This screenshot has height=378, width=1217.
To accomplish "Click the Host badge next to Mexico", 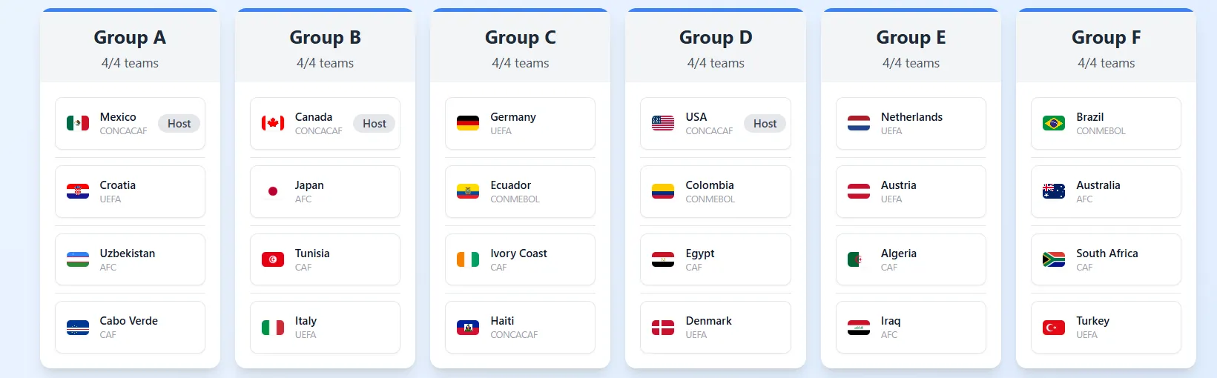I will coord(179,124).
